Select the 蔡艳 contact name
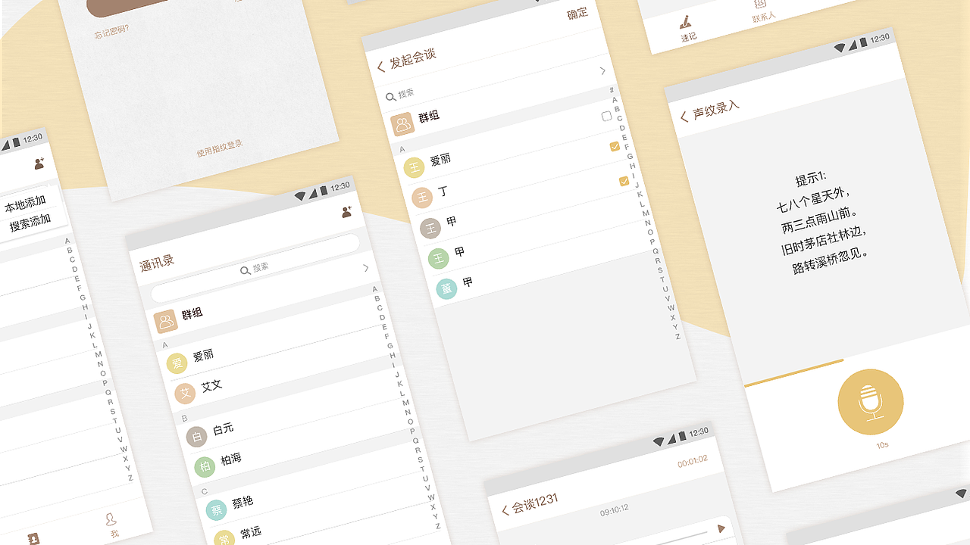Viewport: 970px width, 545px height. point(243,502)
